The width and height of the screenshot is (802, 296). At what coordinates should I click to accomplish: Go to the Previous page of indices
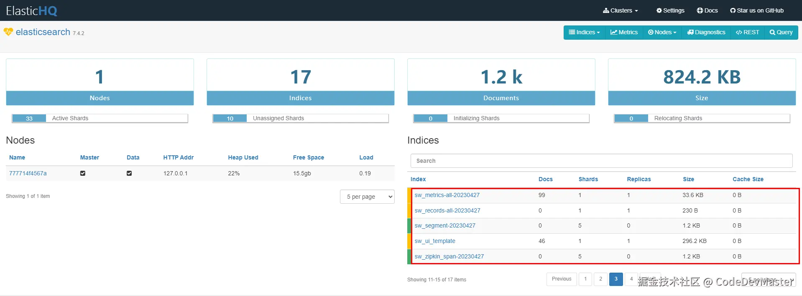coord(562,279)
